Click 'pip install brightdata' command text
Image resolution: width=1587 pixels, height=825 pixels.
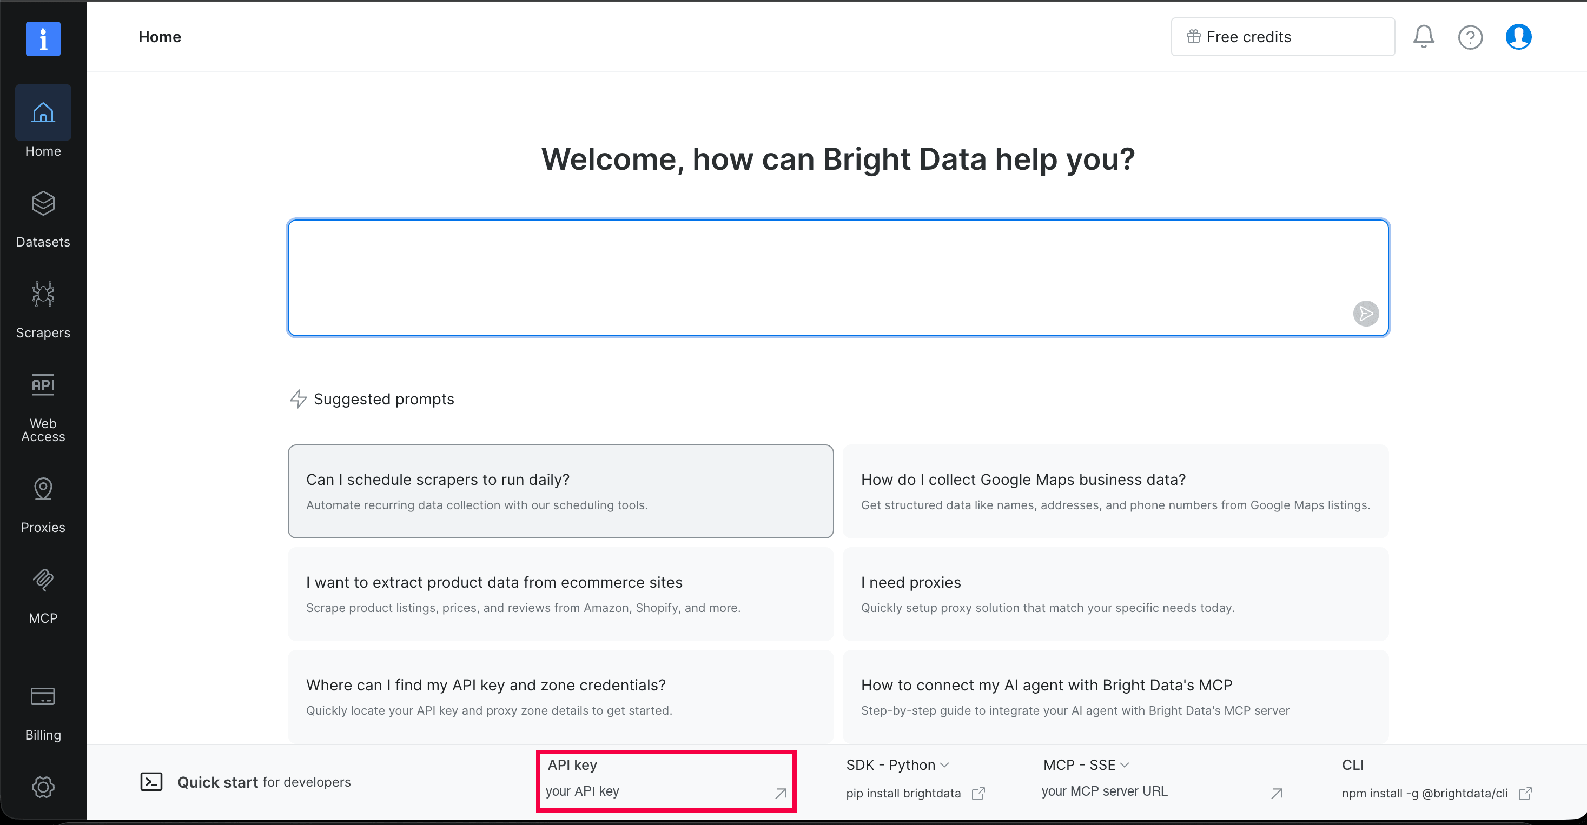903,793
